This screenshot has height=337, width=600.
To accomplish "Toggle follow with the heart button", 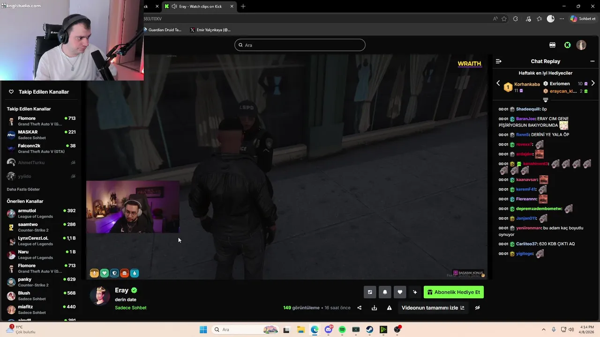I will click(400, 292).
